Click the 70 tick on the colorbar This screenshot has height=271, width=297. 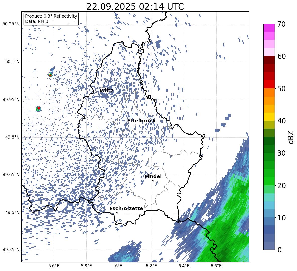(281, 24)
